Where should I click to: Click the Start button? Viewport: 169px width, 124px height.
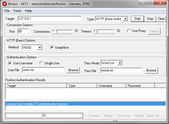[x=137, y=19]
